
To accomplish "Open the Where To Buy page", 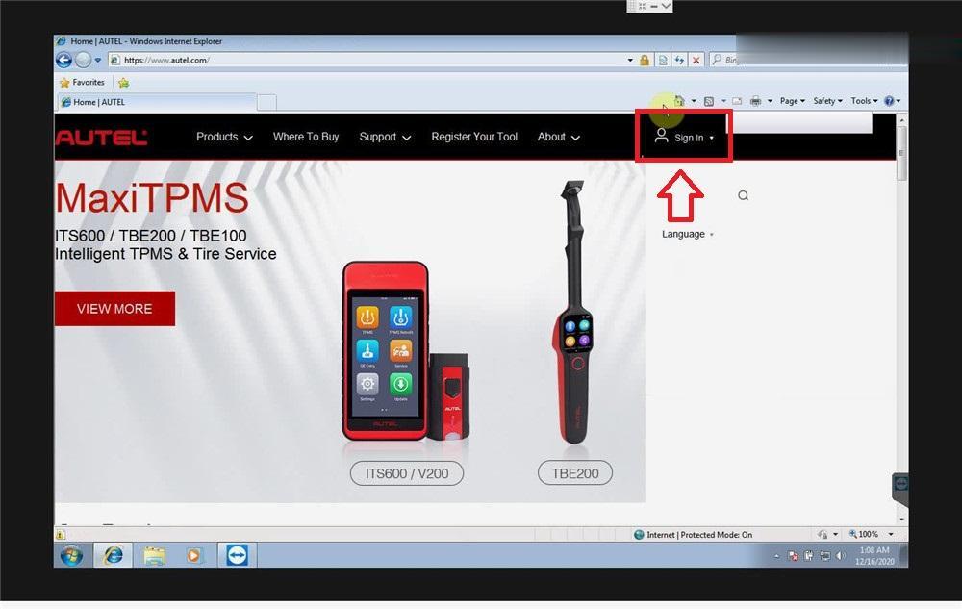I will point(306,137).
